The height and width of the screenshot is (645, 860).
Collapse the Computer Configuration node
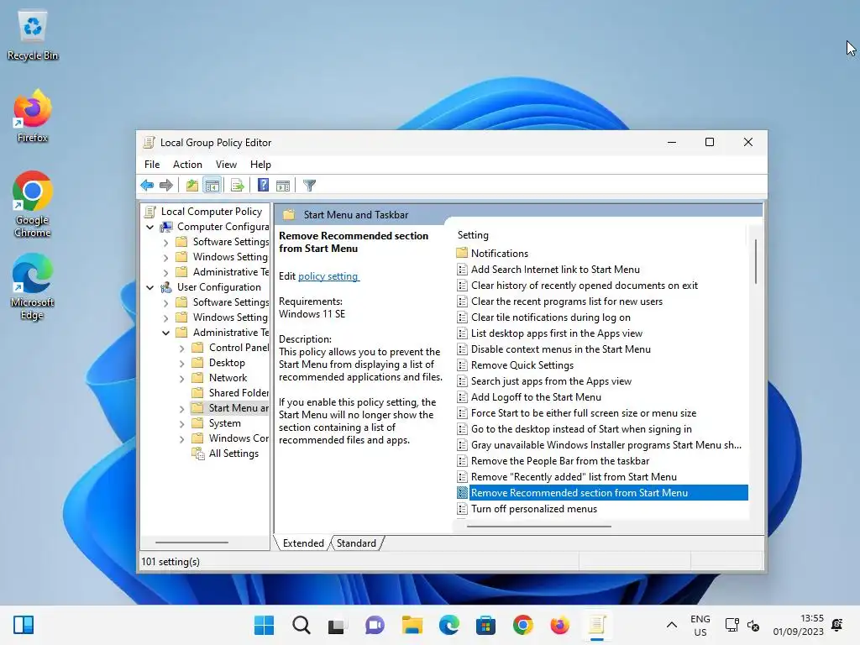coord(149,227)
